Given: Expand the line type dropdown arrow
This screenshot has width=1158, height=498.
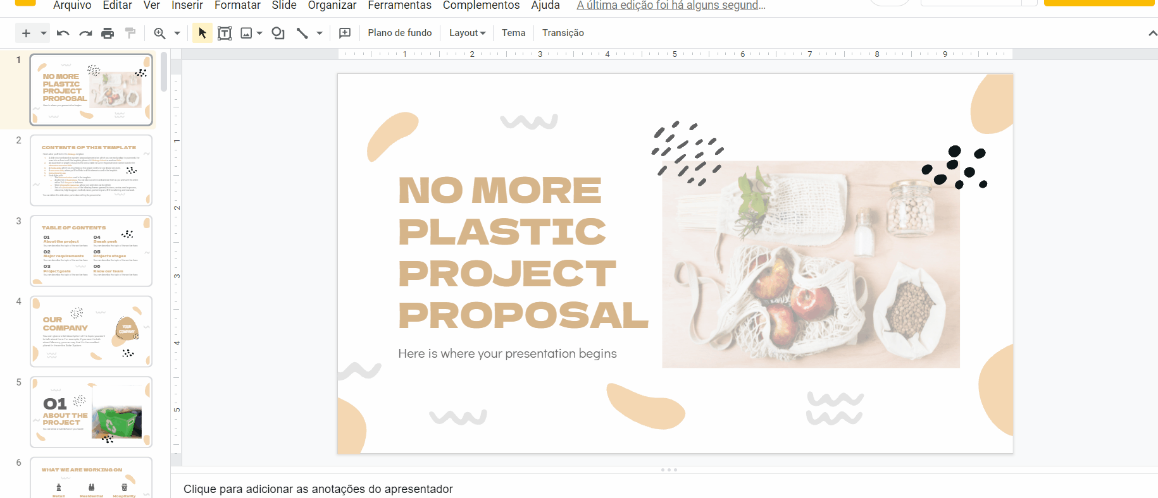Looking at the screenshot, I should coord(320,33).
